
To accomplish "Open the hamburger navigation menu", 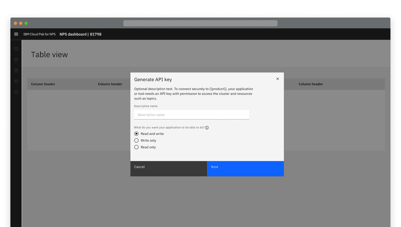I will pyautogui.click(x=16, y=34).
